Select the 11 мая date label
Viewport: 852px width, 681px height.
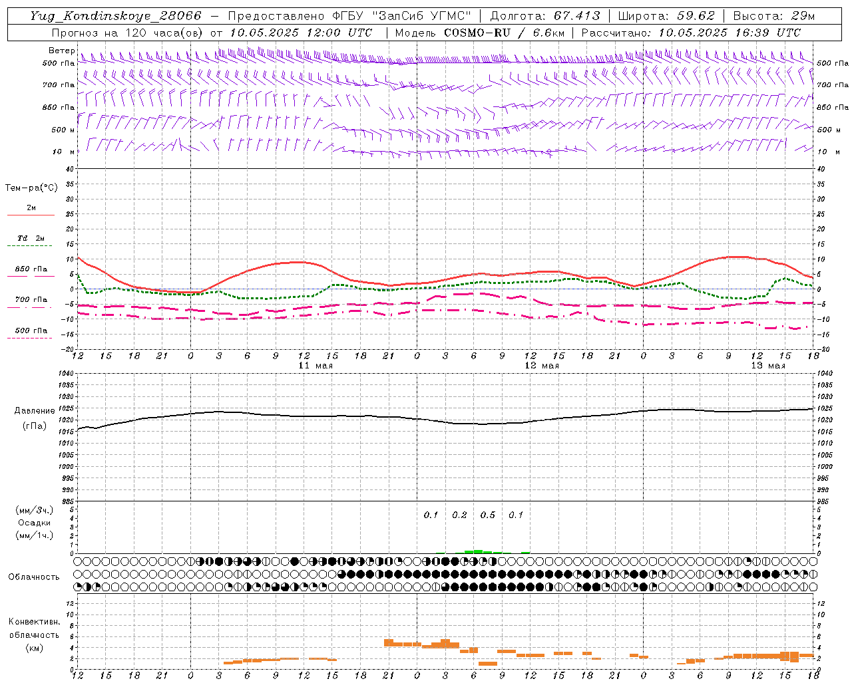coord(316,365)
